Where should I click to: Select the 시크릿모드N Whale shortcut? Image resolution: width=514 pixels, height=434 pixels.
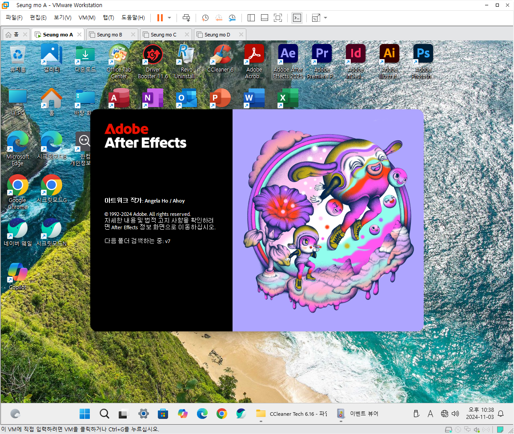[x=52, y=233]
